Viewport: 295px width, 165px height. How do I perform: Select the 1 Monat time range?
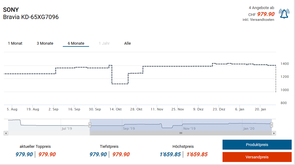[15, 43]
